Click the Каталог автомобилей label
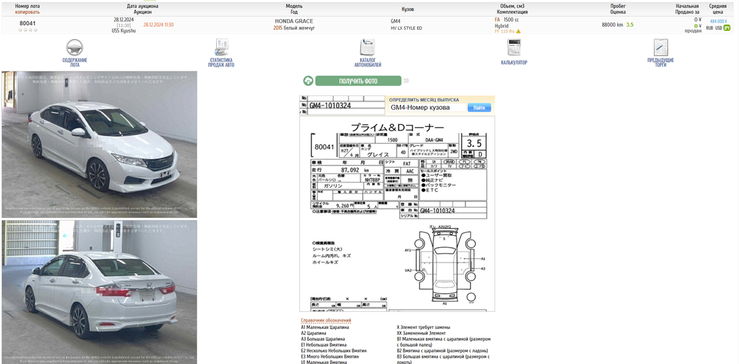Viewport: 739px width, 364px height. click(x=368, y=62)
